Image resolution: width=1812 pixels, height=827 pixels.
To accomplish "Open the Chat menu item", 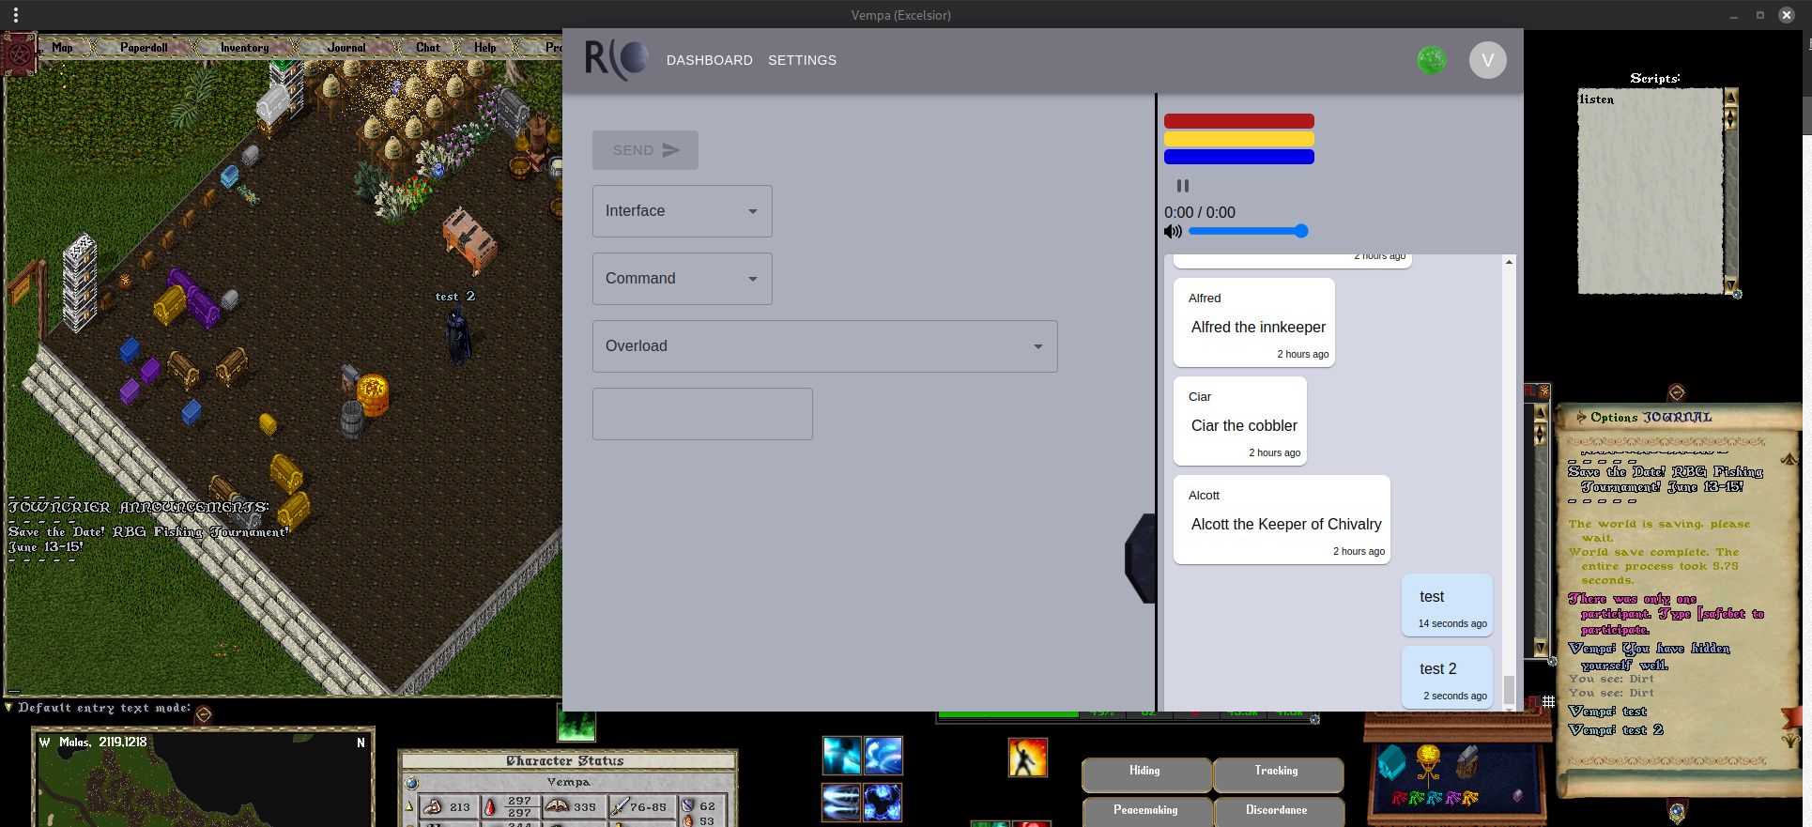I will [x=427, y=47].
